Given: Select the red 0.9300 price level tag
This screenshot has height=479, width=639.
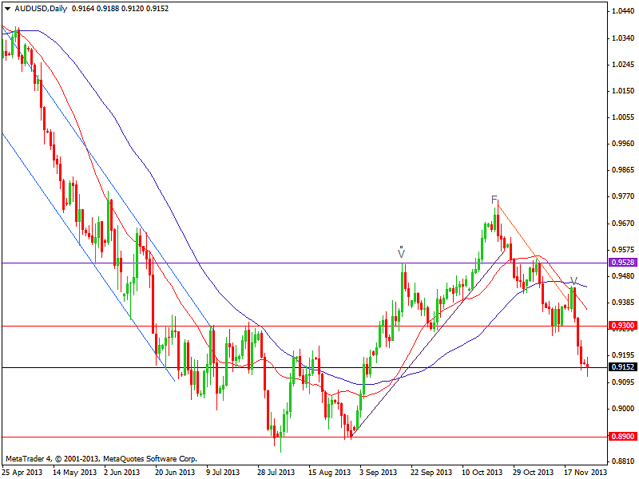Looking at the screenshot, I should 621,326.
